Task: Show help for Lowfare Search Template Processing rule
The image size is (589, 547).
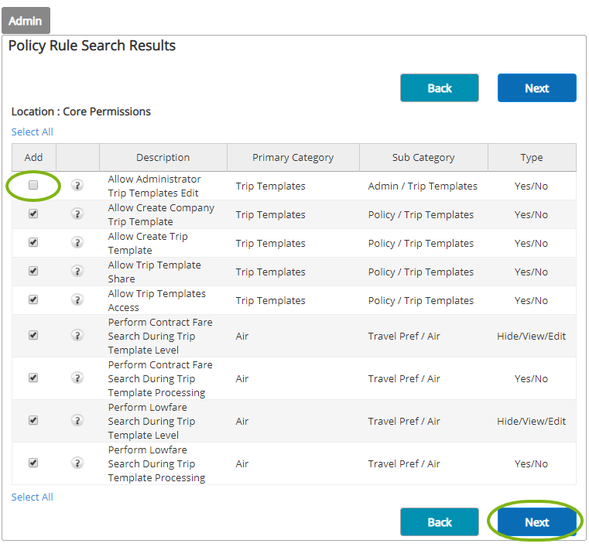Action: pos(77,463)
